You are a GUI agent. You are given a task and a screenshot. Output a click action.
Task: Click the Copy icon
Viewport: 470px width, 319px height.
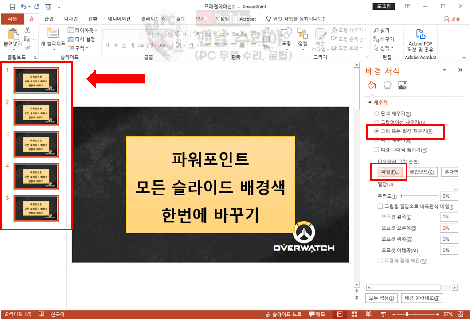(27, 39)
